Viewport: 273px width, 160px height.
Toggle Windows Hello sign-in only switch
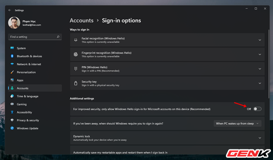pyautogui.click(x=257, y=109)
